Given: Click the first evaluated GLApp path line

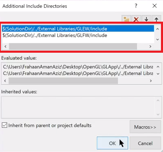Looking at the screenshot, I should click(x=78, y=67).
